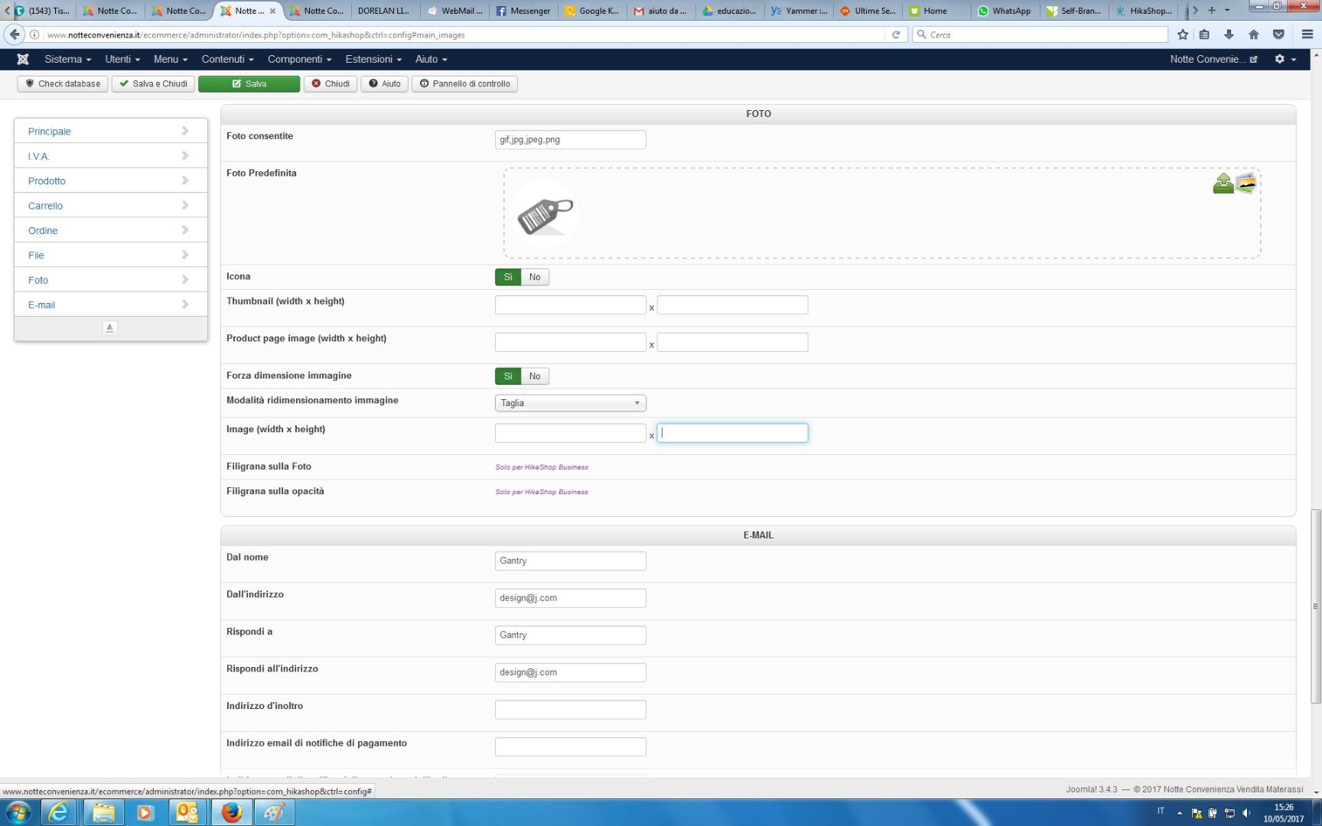Click the Pocket icon in the toolbar
Screen dimensions: 1322x826
1278,34
